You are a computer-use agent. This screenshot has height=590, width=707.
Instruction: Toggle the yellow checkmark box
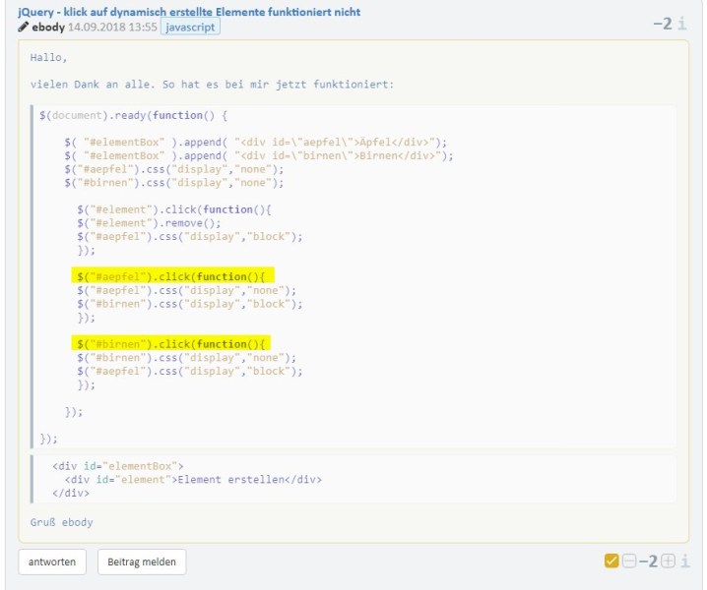(x=612, y=561)
